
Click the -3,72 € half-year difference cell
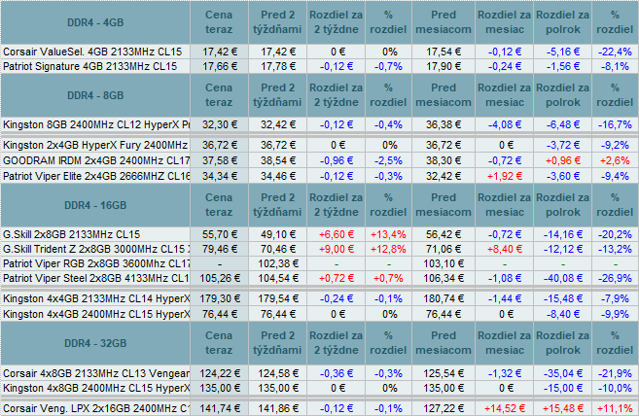point(562,145)
